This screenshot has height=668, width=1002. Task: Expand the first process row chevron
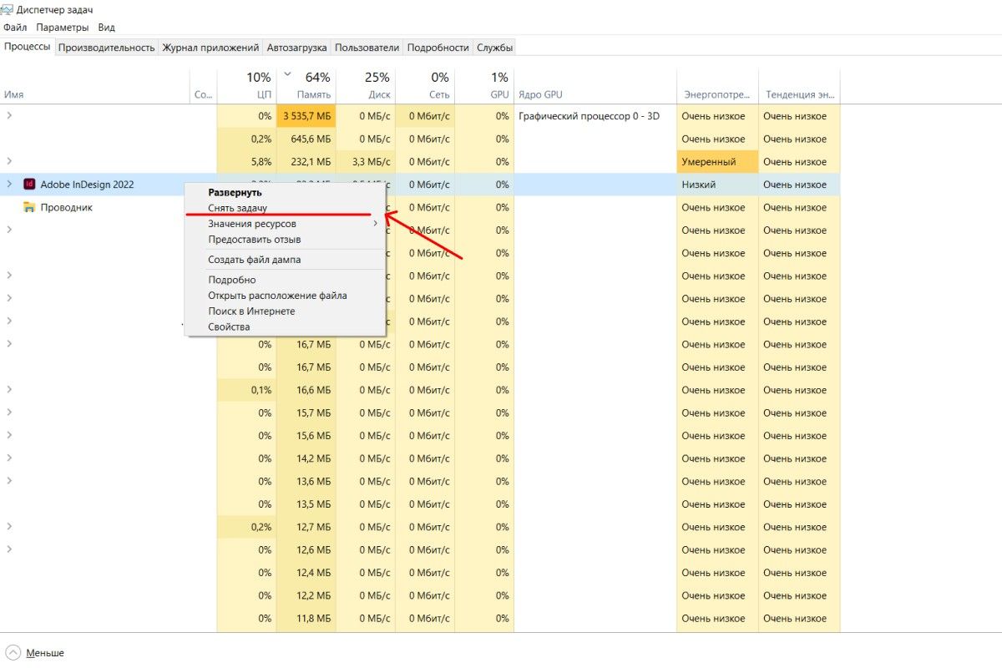point(9,115)
